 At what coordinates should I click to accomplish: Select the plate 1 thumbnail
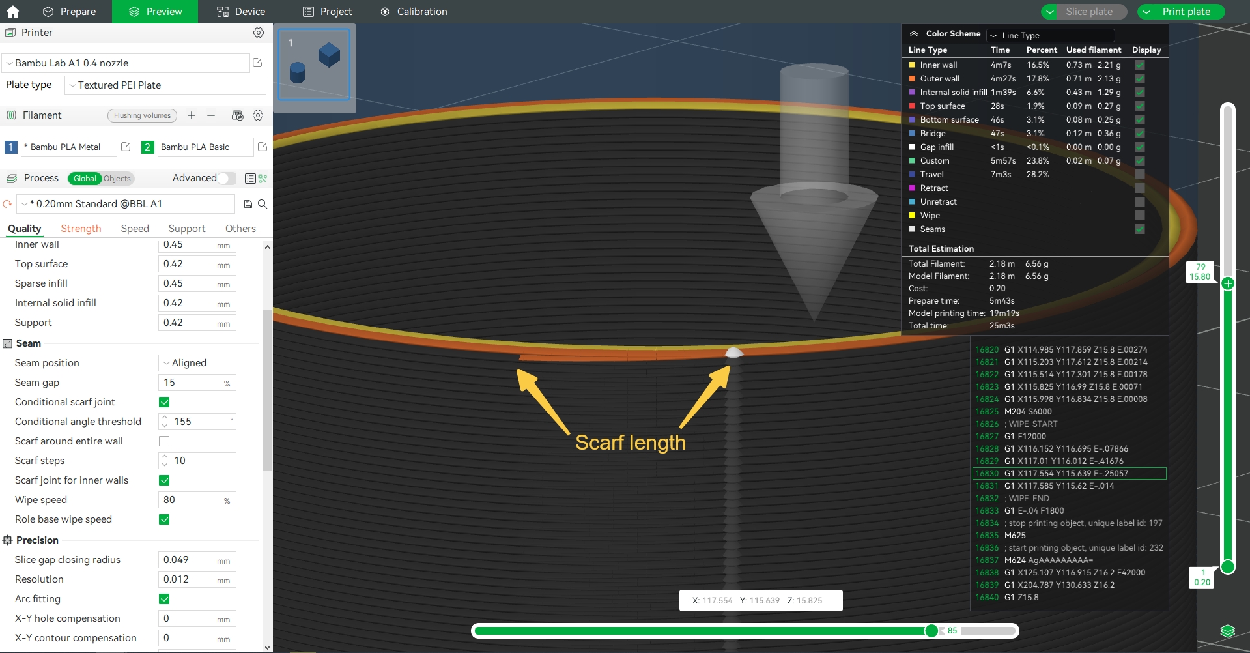pyautogui.click(x=314, y=65)
